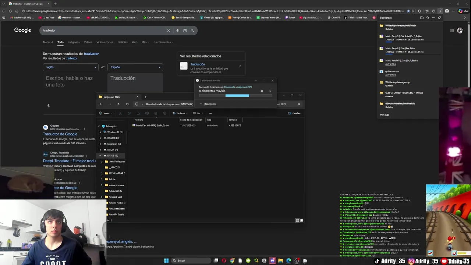Switch to the Vídeos search tab
Viewport: 471px width, 265px height.
coord(88,42)
